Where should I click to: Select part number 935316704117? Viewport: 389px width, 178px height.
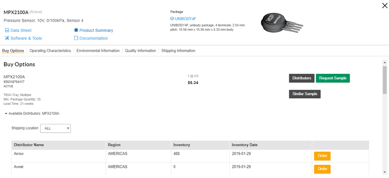[14, 82]
